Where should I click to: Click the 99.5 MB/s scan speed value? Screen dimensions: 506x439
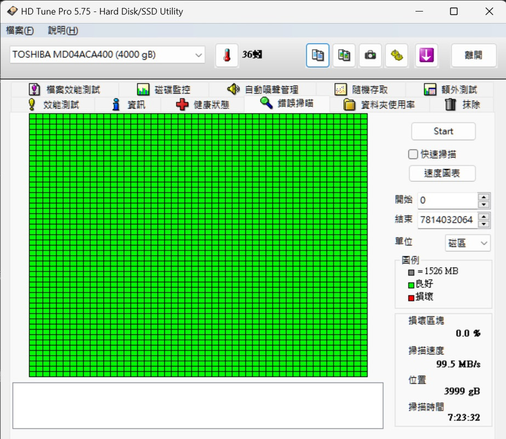coord(458,364)
